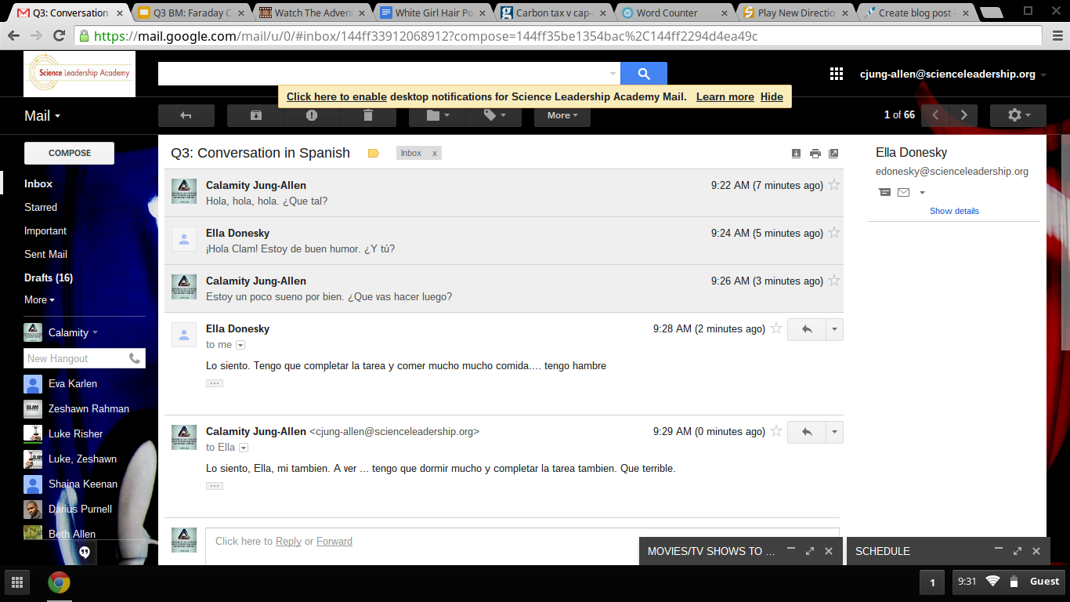This screenshot has width=1070, height=602.
Task: Switch to the Word Counter browser tab
Action: pyautogui.click(x=666, y=13)
